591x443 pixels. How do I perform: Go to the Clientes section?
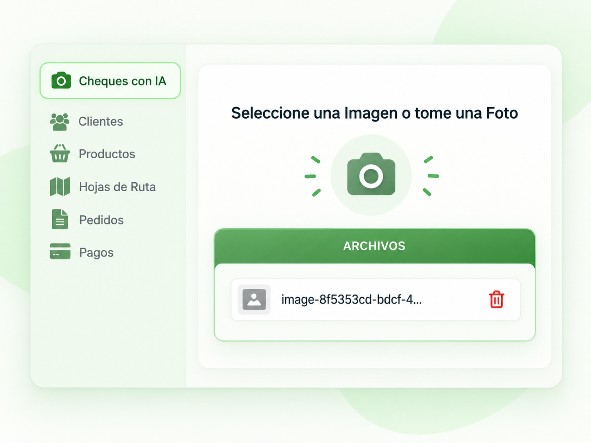100,122
